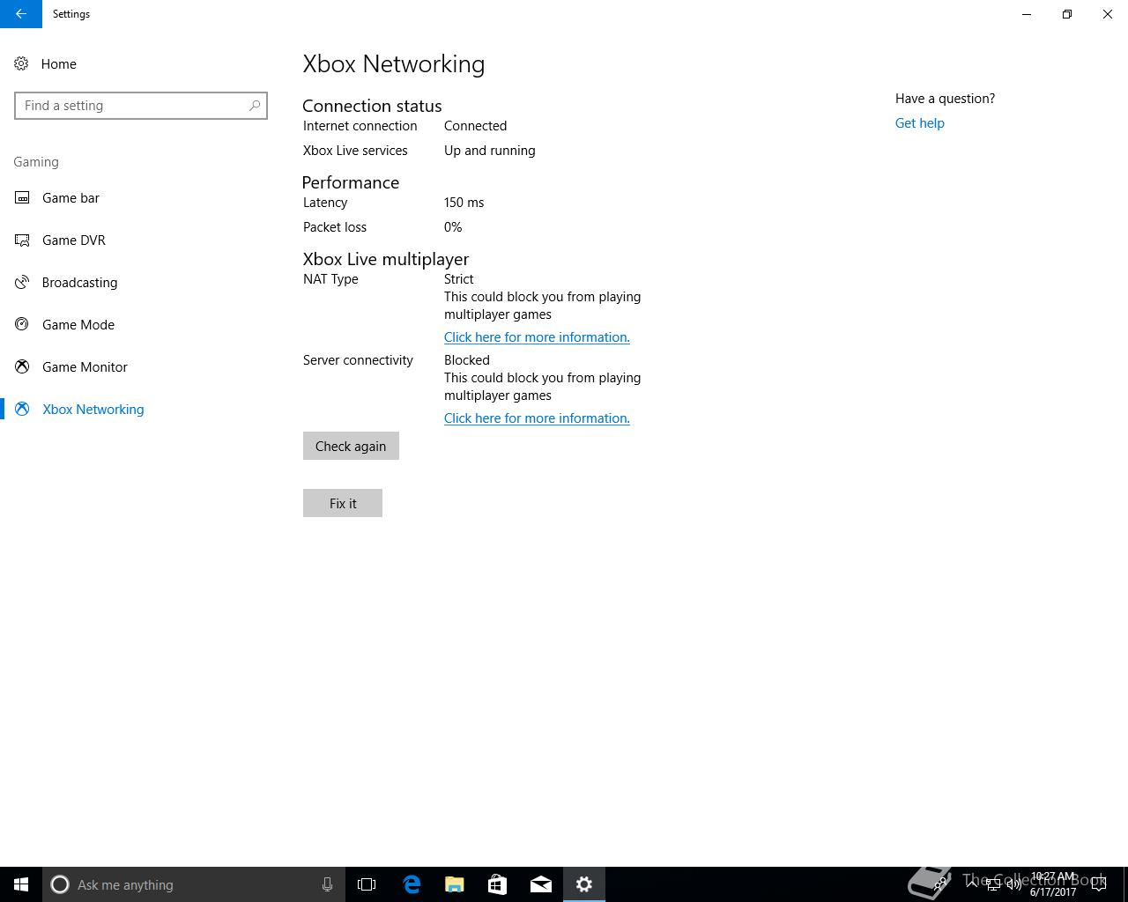Image resolution: width=1128 pixels, height=902 pixels.
Task: Open Server connectivity more information link
Action: coord(537,418)
